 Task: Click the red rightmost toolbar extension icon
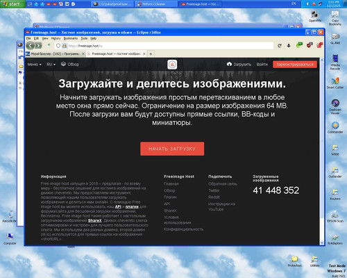[x=320, y=45]
